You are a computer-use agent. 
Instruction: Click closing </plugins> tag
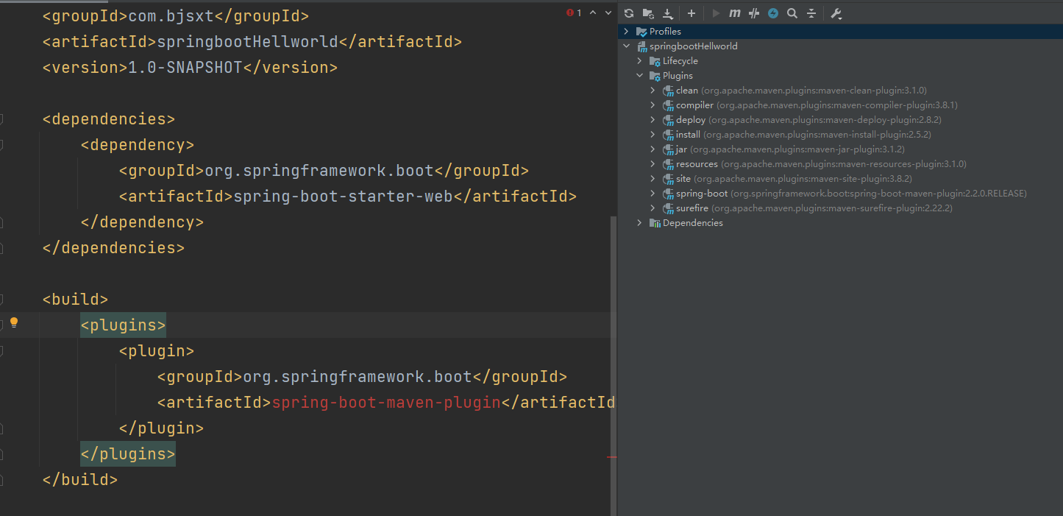pos(128,454)
